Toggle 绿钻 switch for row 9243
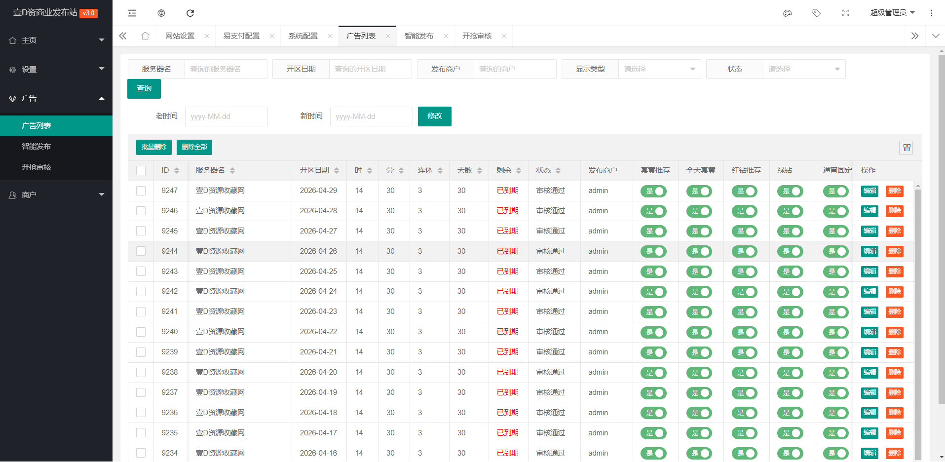 point(790,272)
